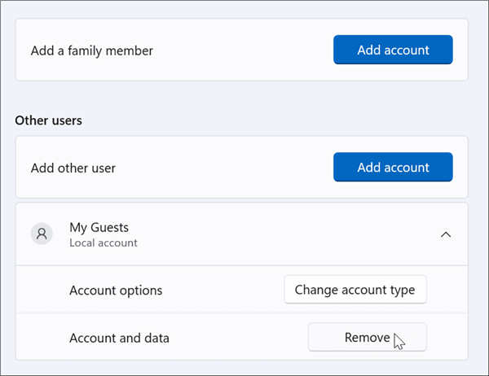Add account next to Add other user
489x376 pixels.
(392, 168)
